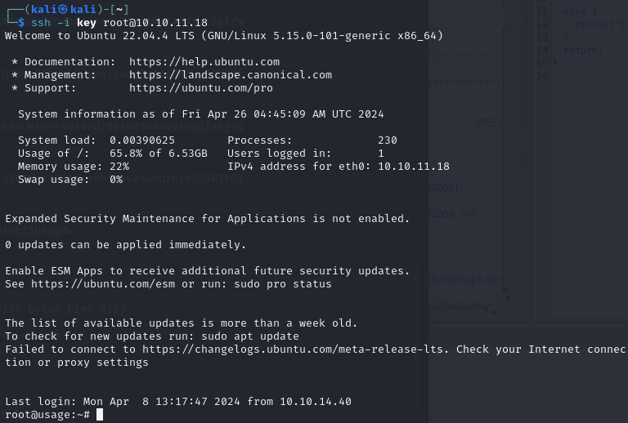Select the disk usage '65.8% of 6.53GB'
The width and height of the screenshot is (628, 423).
pyautogui.click(x=159, y=154)
